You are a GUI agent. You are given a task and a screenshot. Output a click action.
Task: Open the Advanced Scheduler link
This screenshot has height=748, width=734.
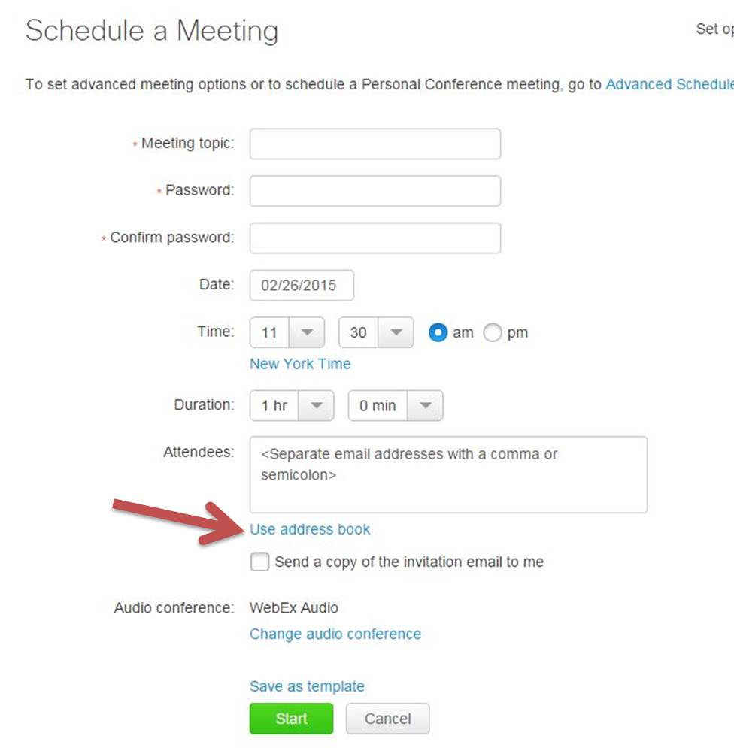click(x=669, y=84)
